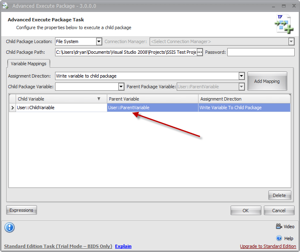Open the Video tutorial camera icon
This screenshot has width=300, height=252.
[x=279, y=227]
